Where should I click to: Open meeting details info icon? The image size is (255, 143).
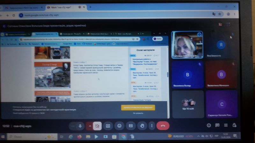point(209,125)
